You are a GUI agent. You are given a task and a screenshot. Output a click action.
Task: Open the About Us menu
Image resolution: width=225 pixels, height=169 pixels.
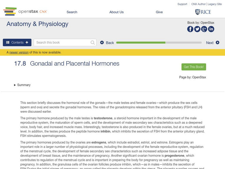pos(116,12)
